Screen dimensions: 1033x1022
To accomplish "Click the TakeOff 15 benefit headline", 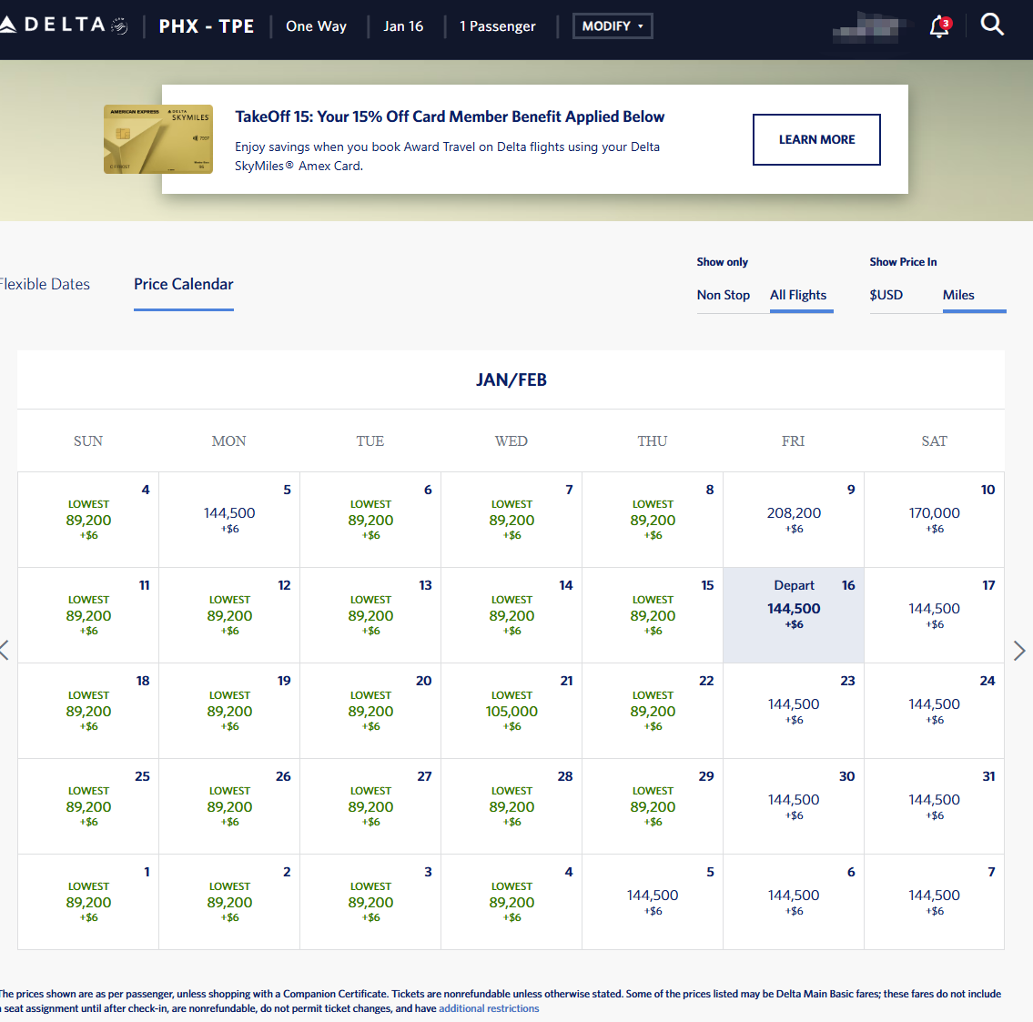I will point(450,116).
